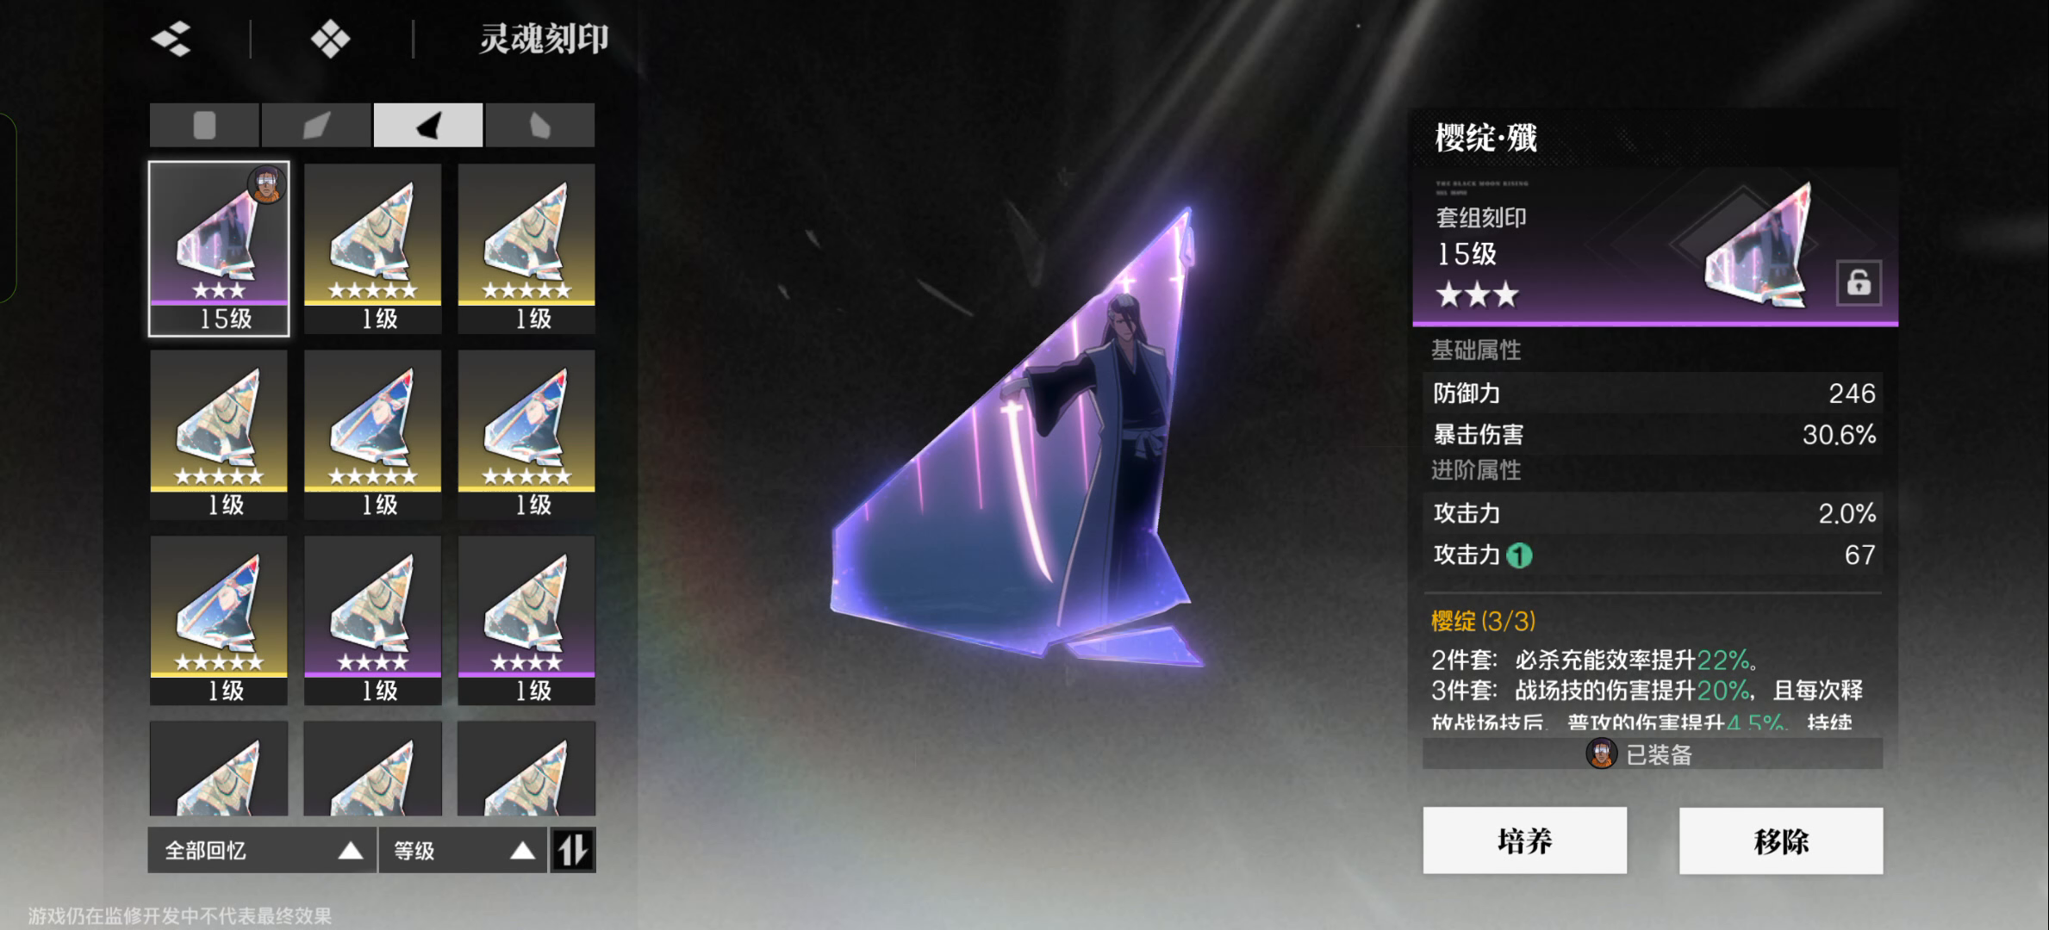This screenshot has width=2049, height=930.
Task: Toggle the lock icon on 樱绽·殲
Action: pyautogui.click(x=1859, y=282)
